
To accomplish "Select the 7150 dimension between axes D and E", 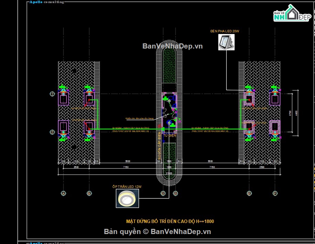I will tap(212, 167).
